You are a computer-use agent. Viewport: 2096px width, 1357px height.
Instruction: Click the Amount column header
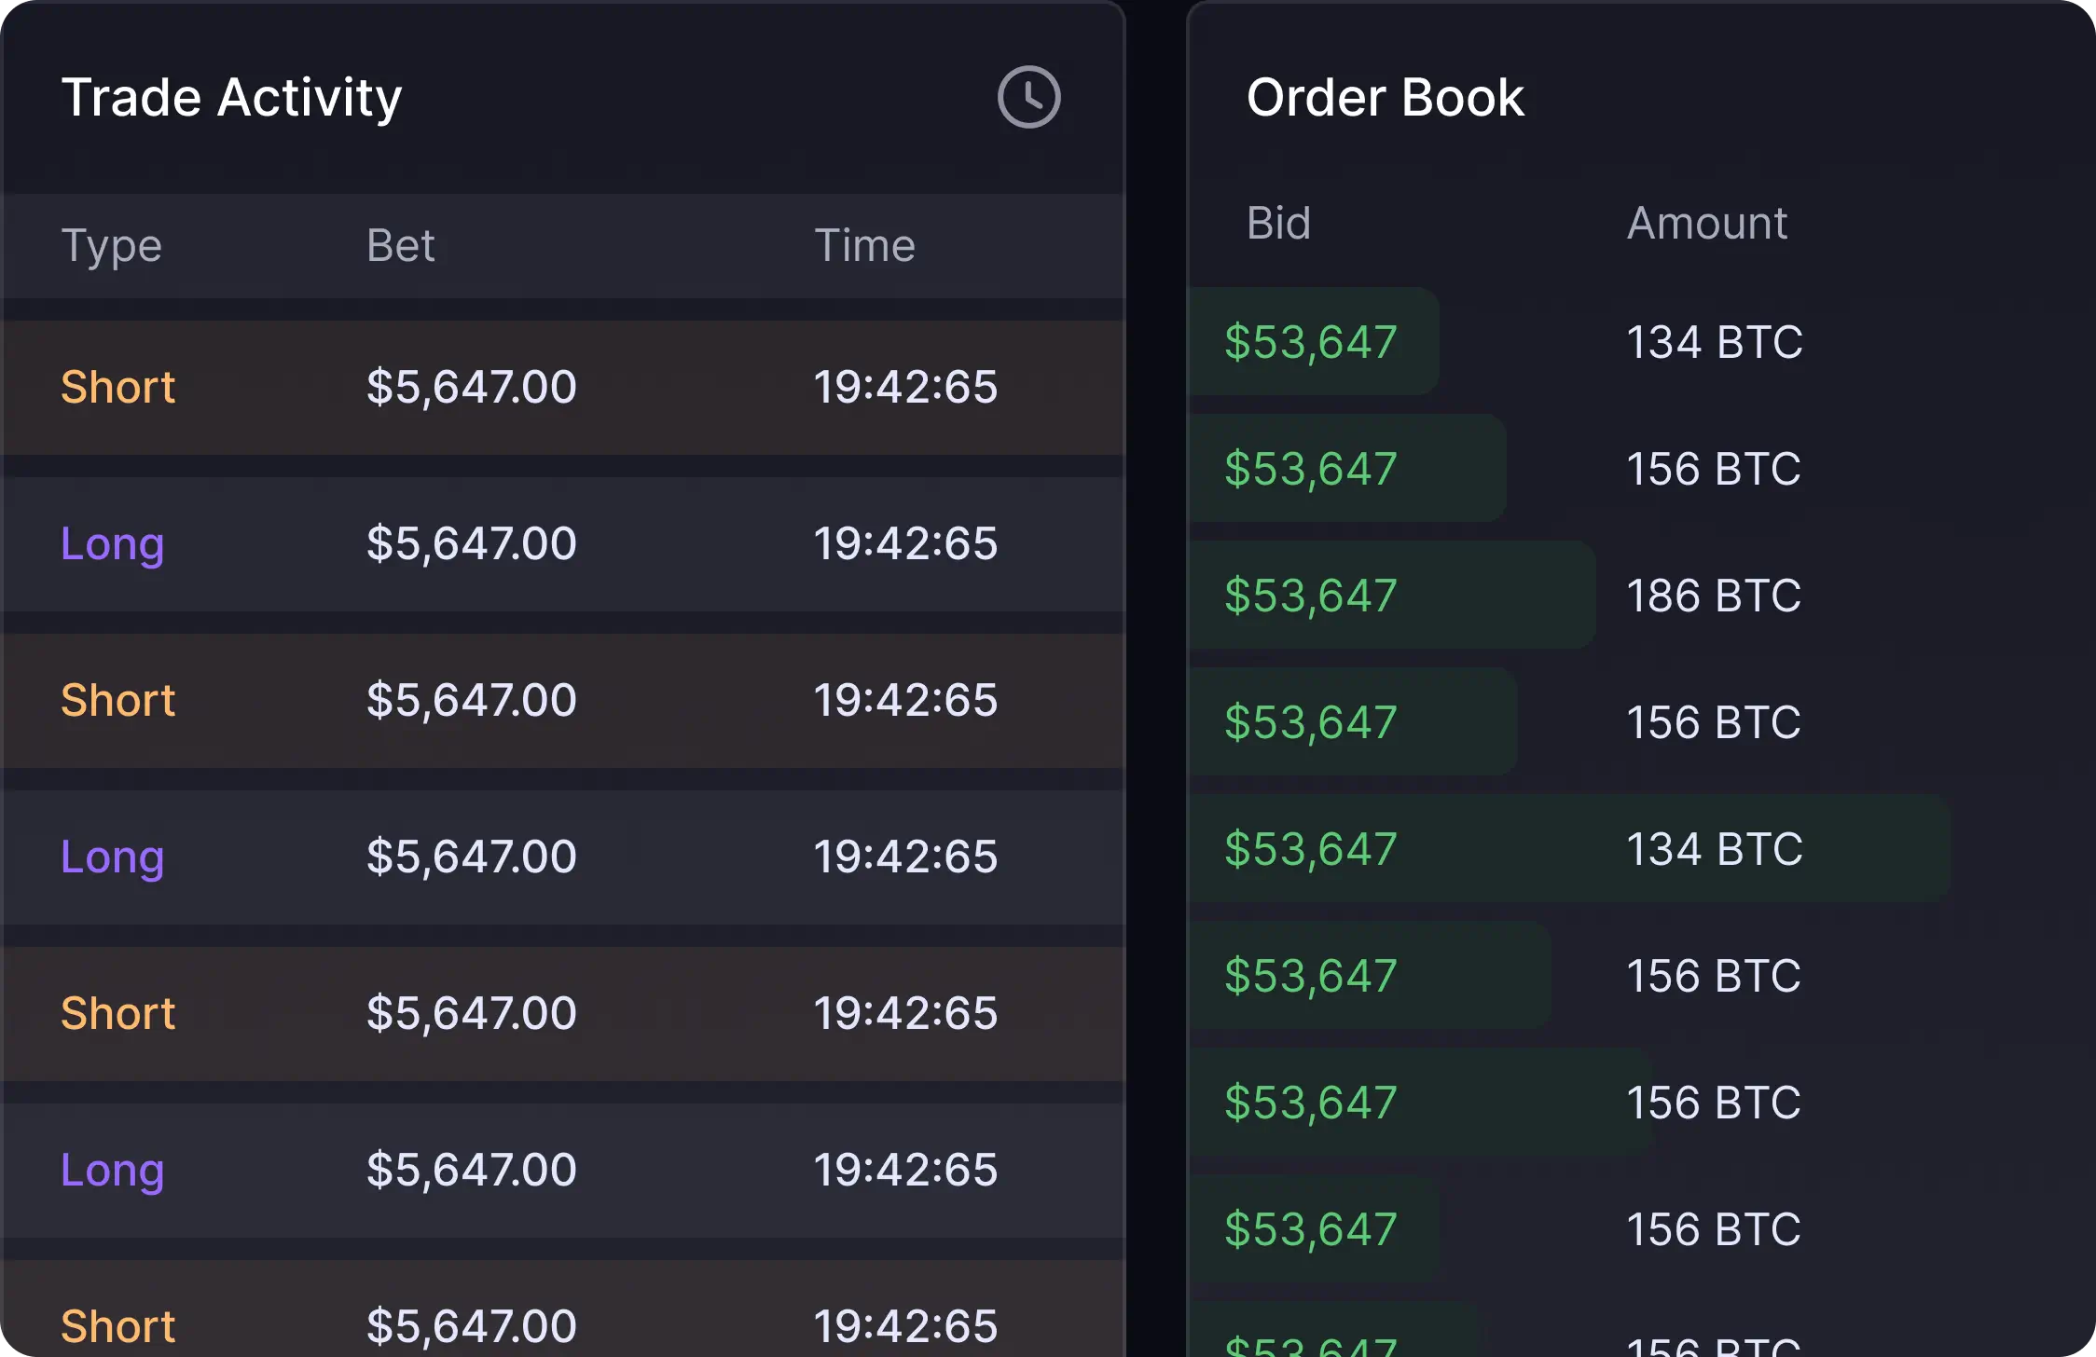[x=1706, y=224]
